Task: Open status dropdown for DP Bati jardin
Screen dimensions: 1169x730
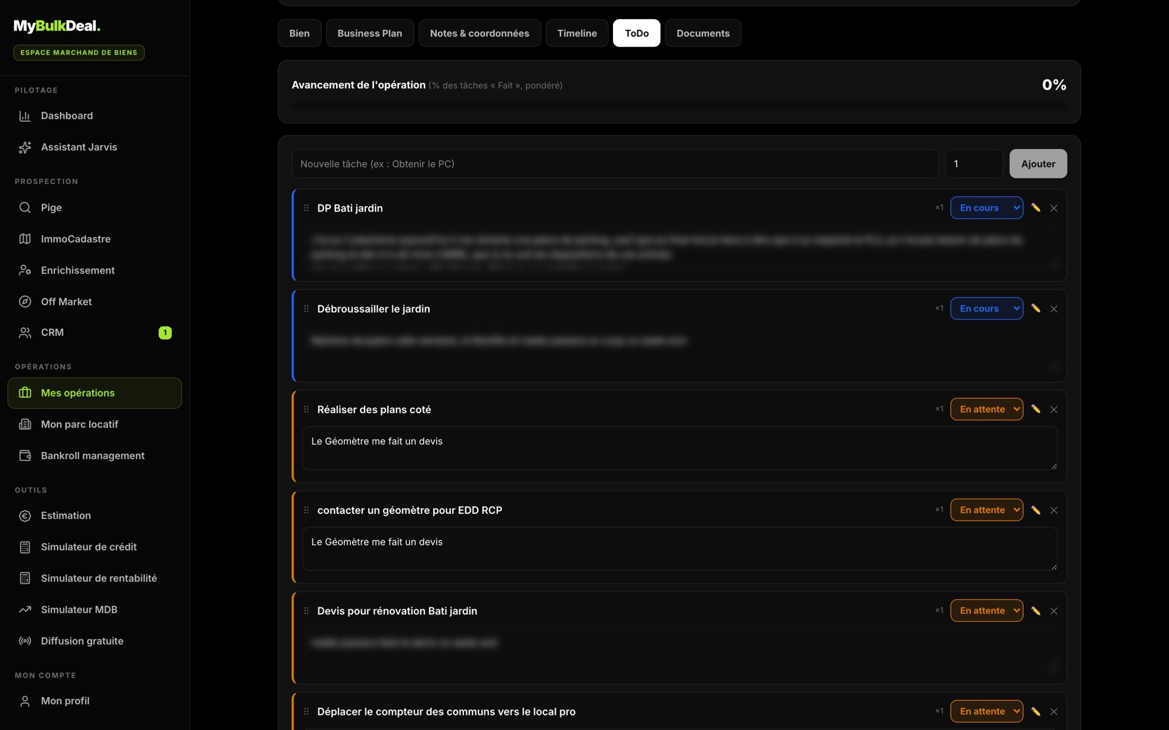Action: coord(986,208)
